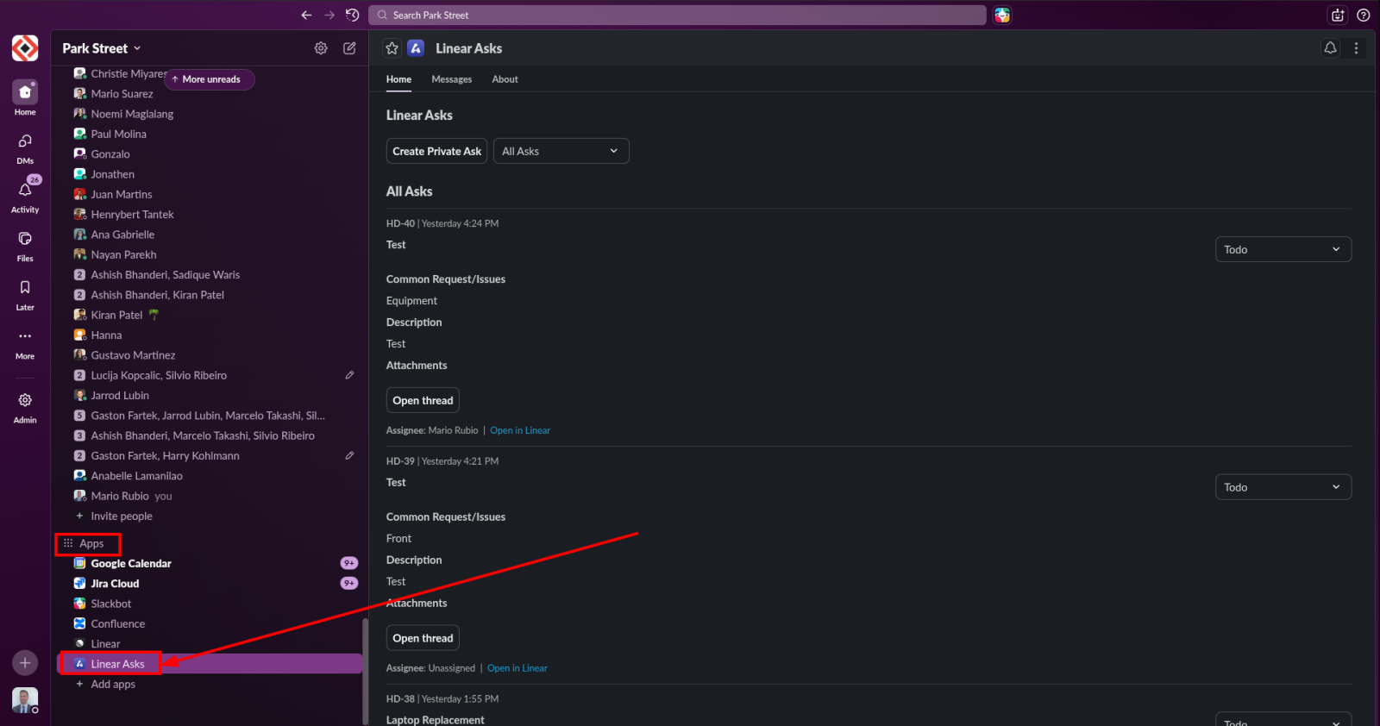Open the Help question mark icon

(x=1363, y=15)
